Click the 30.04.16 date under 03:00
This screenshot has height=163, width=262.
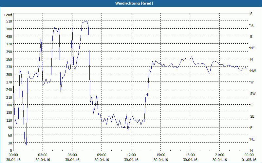click(43, 160)
